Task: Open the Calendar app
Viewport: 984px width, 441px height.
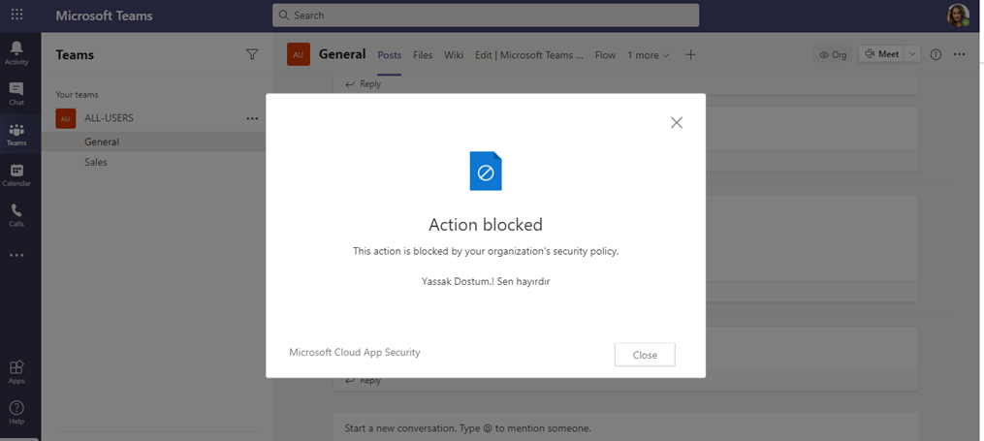Action: tap(16, 175)
